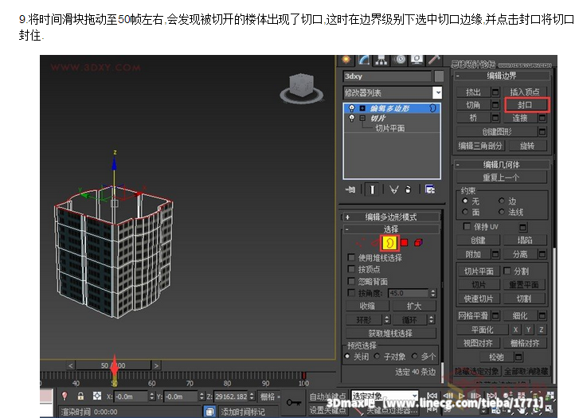The width and height of the screenshot is (575, 418).
Task: Enable 按顶点 checkbox
Action: point(351,269)
